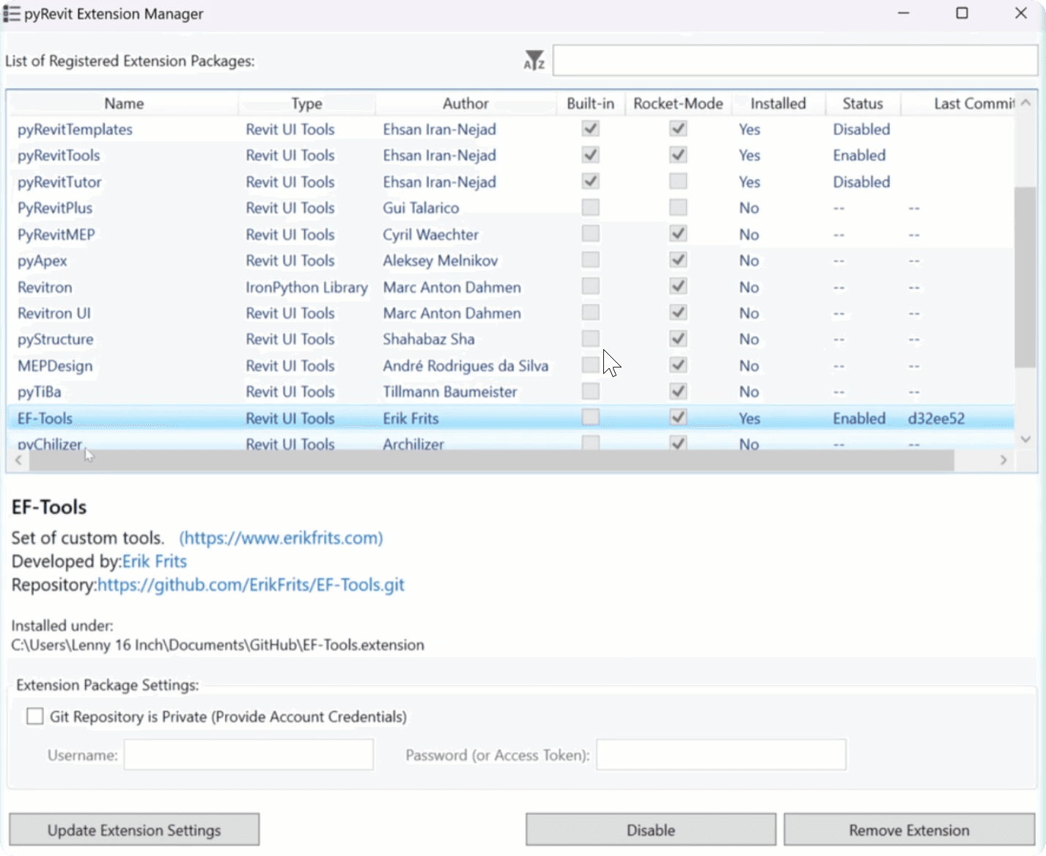This screenshot has width=1046, height=856.
Task: Open the erikfrits.com website link
Action: (x=281, y=538)
